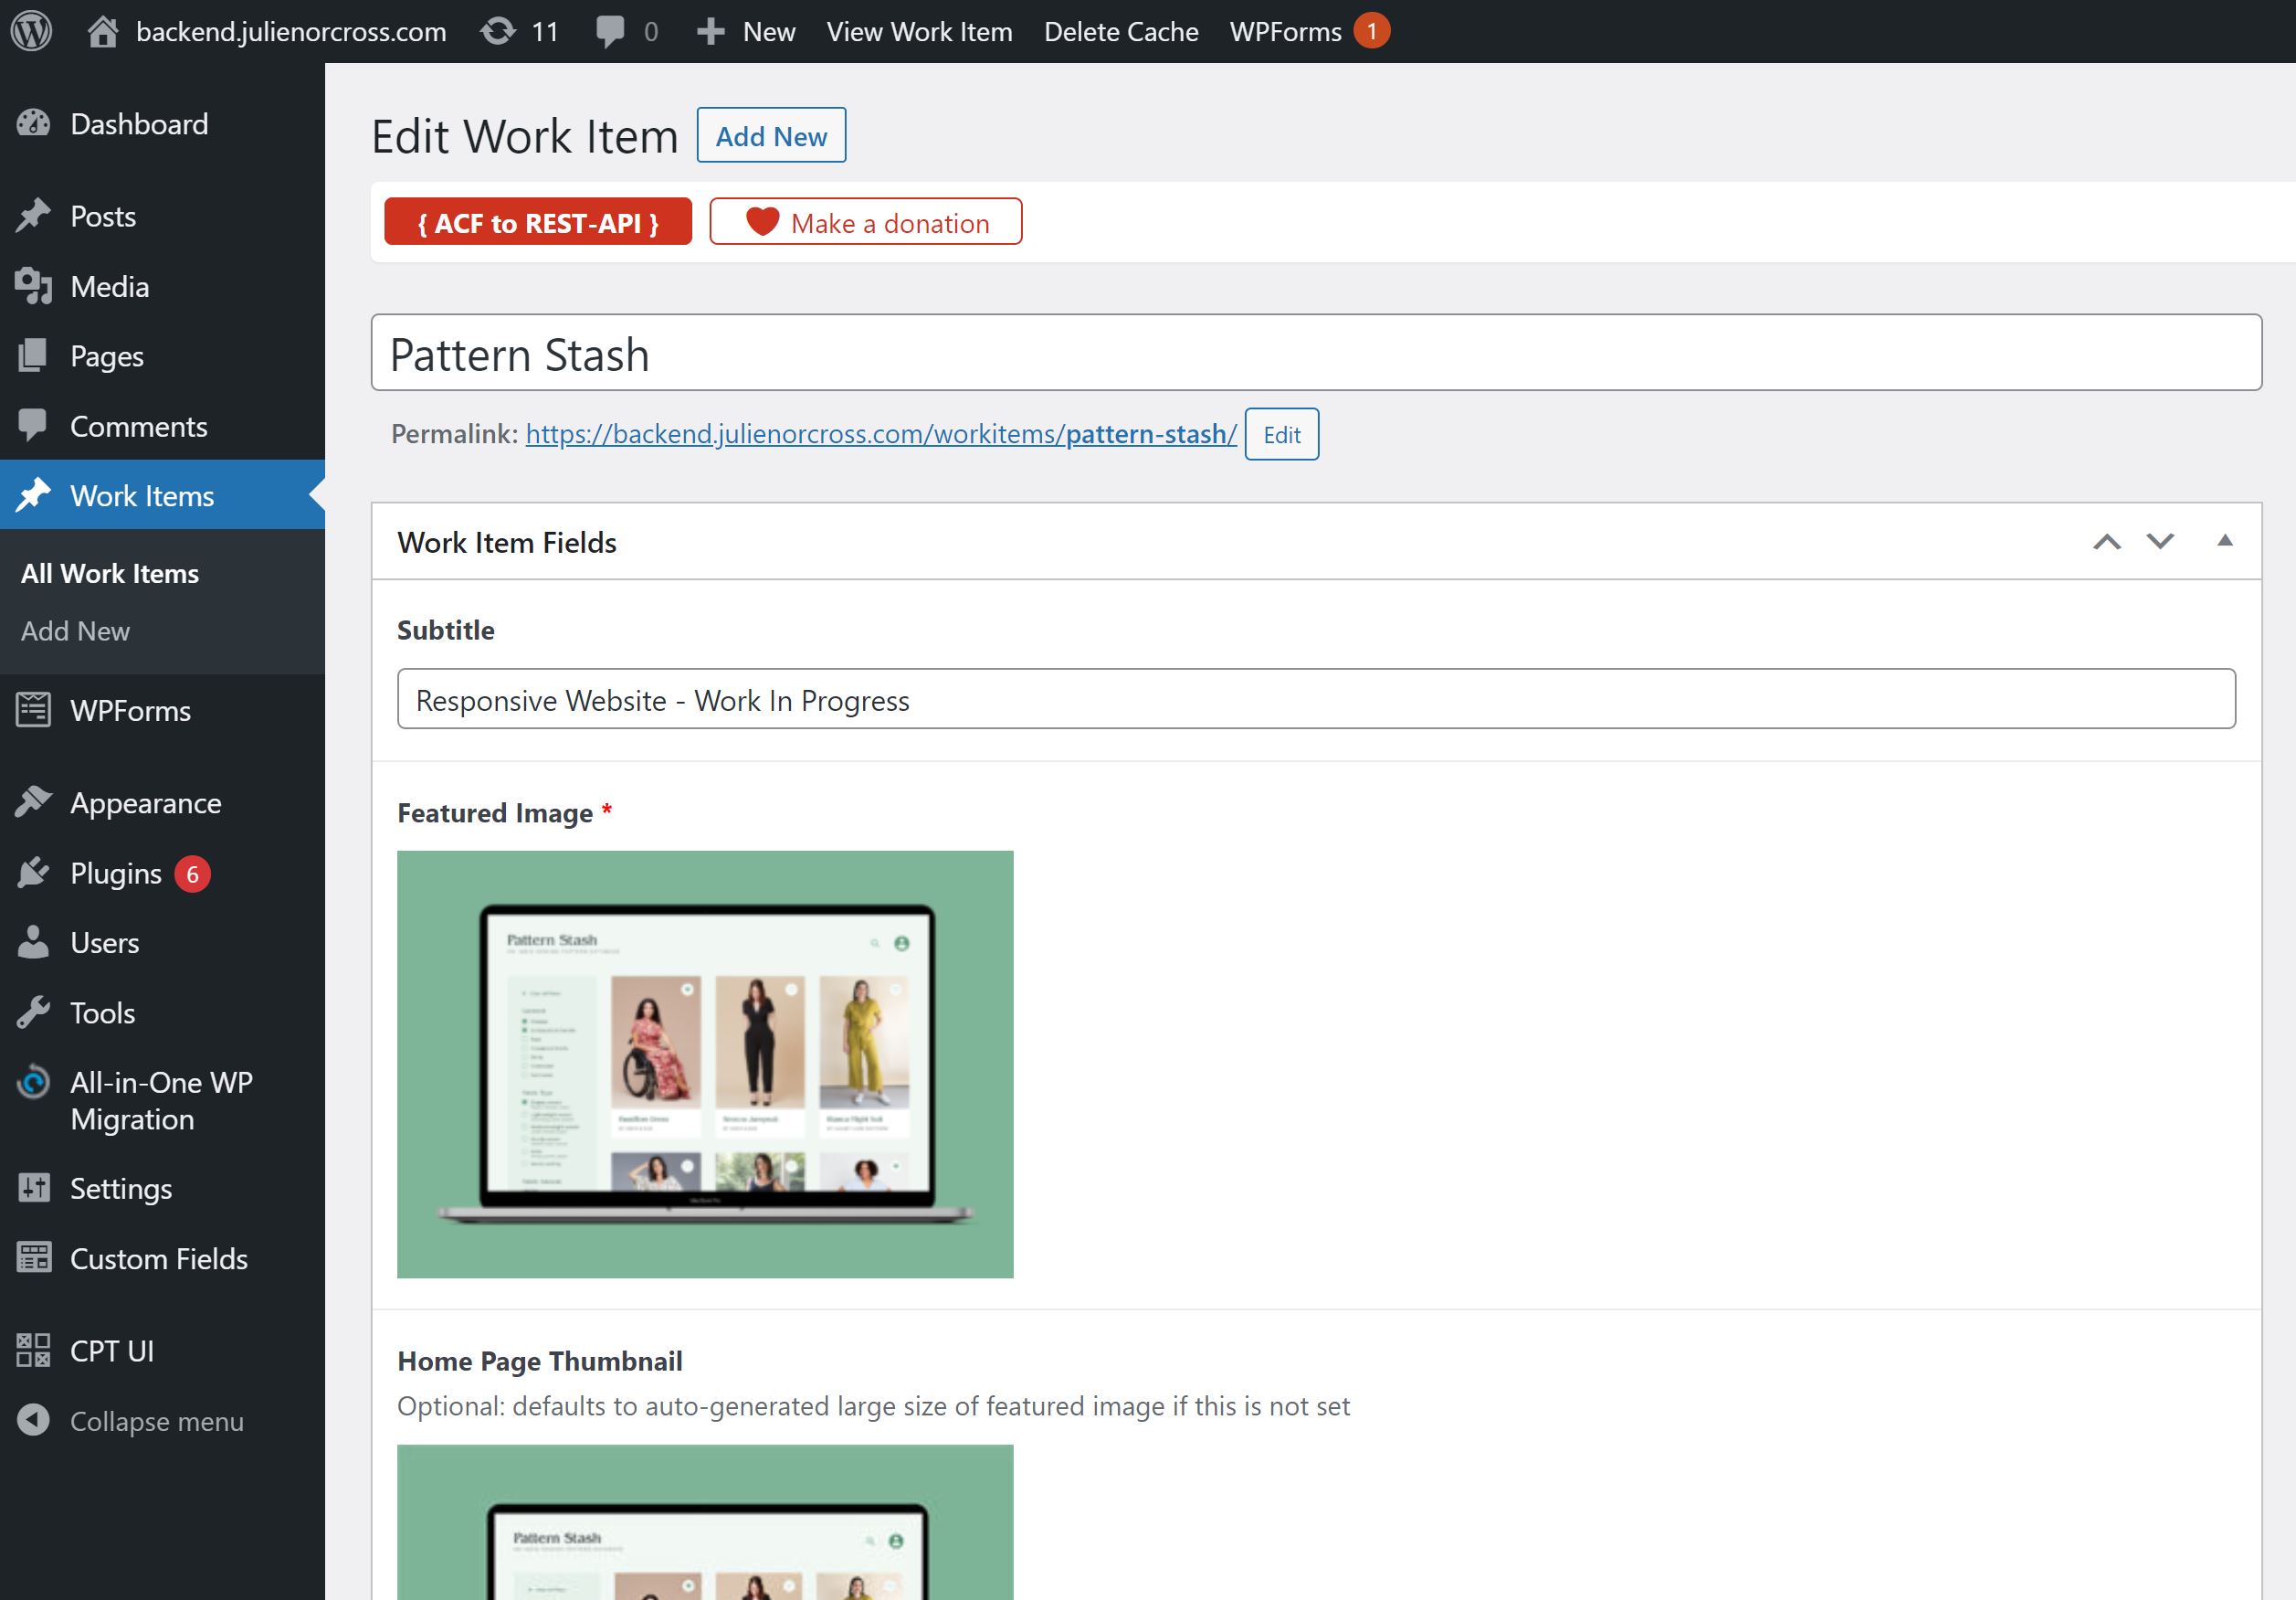Click the Featured Image laptop thumbnail

pyautogui.click(x=704, y=1063)
